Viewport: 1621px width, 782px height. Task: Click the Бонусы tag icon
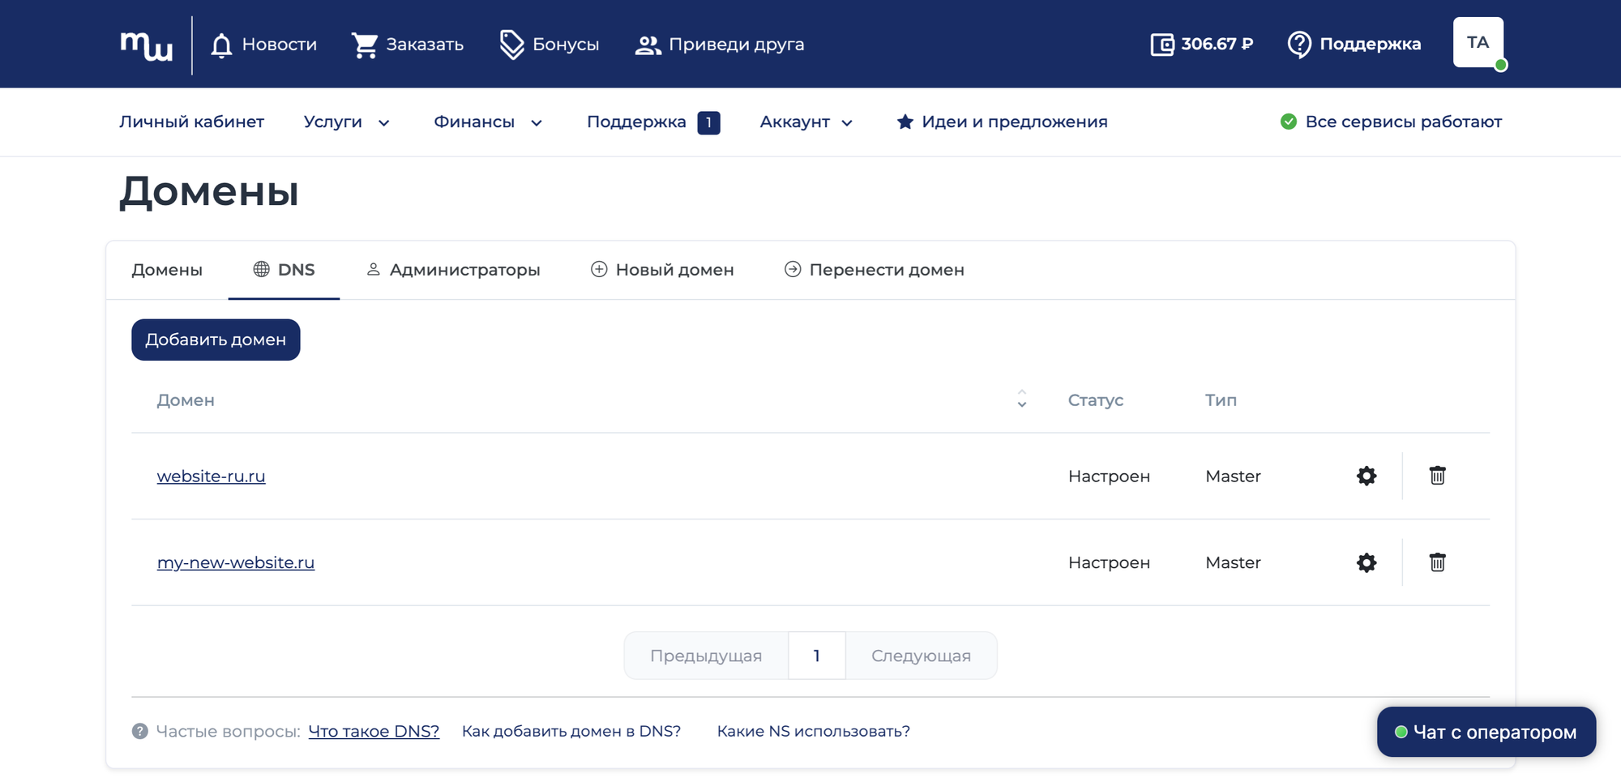coord(511,45)
